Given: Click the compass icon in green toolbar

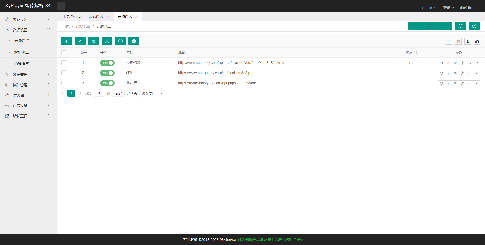Looking at the screenshot, I should (x=134, y=41).
